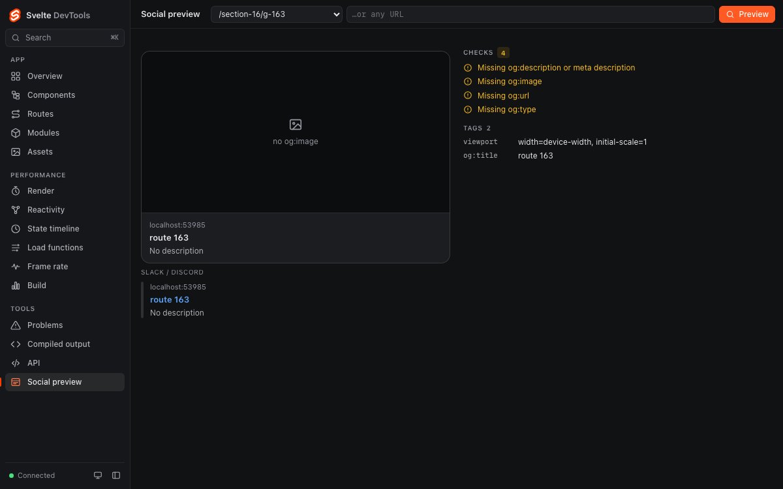Open the /section-16/g-163 route dropdown
The width and height of the screenshot is (783, 489).
point(277,14)
